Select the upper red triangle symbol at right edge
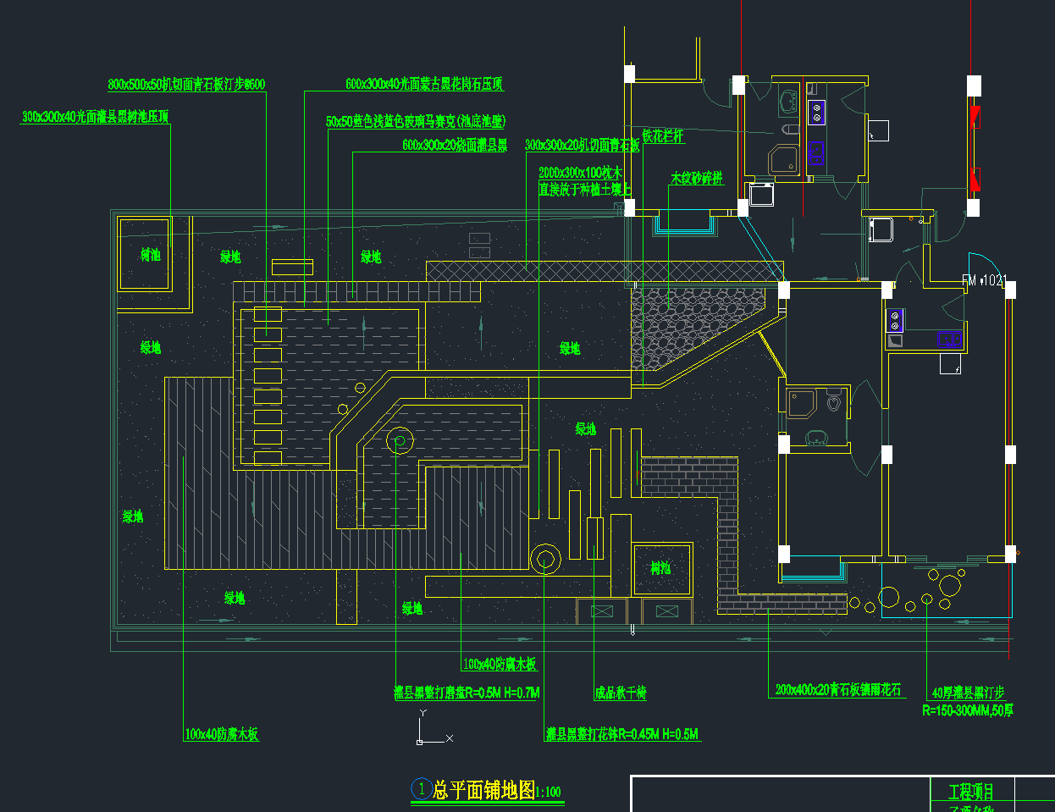Screen dimensions: 1055x812 click(x=974, y=113)
